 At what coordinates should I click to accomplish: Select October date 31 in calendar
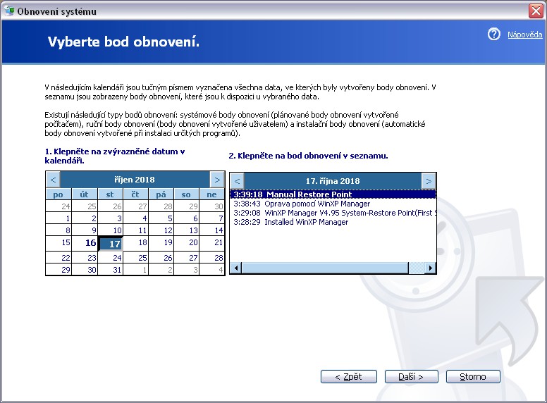click(110, 269)
